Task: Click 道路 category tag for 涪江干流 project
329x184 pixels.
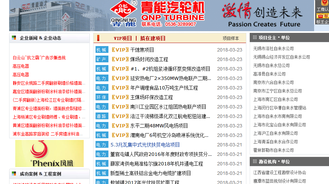Action: [102, 116]
